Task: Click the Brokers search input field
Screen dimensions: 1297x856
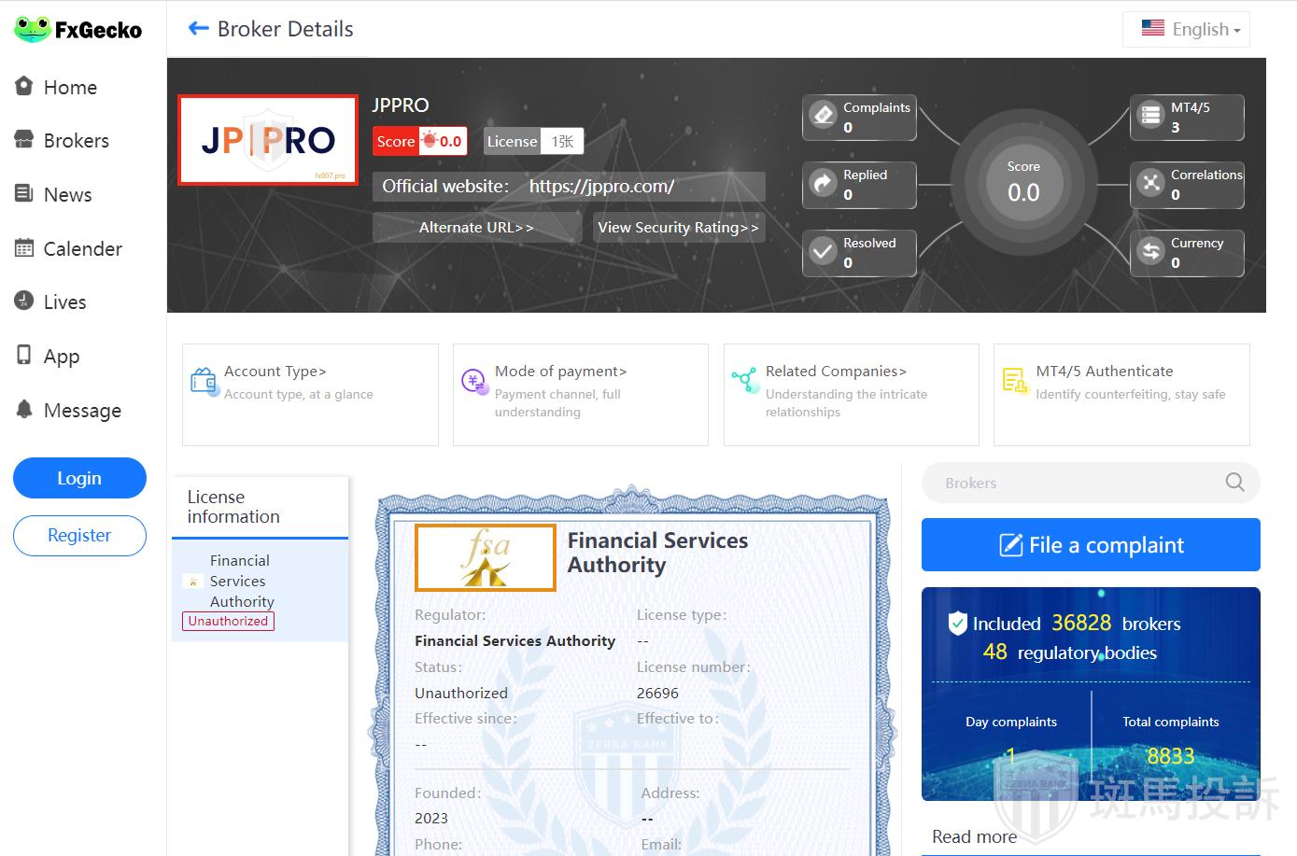Action: [x=1074, y=483]
